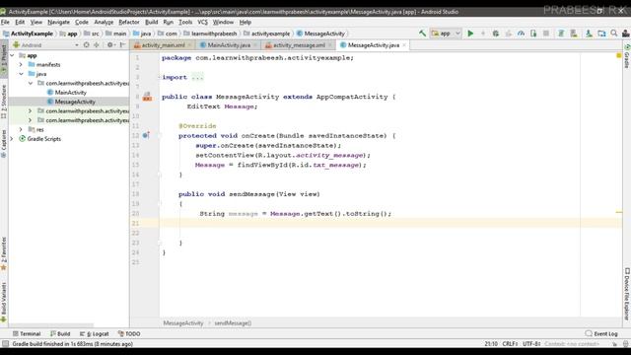This screenshot has width=631, height=355.
Task: Select MessageActivity in project tree
Action: (75, 102)
